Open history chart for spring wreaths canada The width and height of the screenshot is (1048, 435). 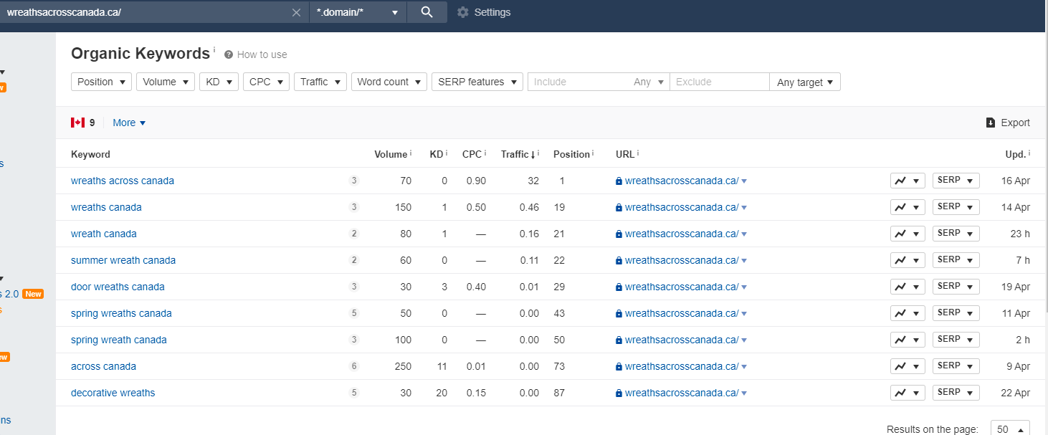click(908, 313)
